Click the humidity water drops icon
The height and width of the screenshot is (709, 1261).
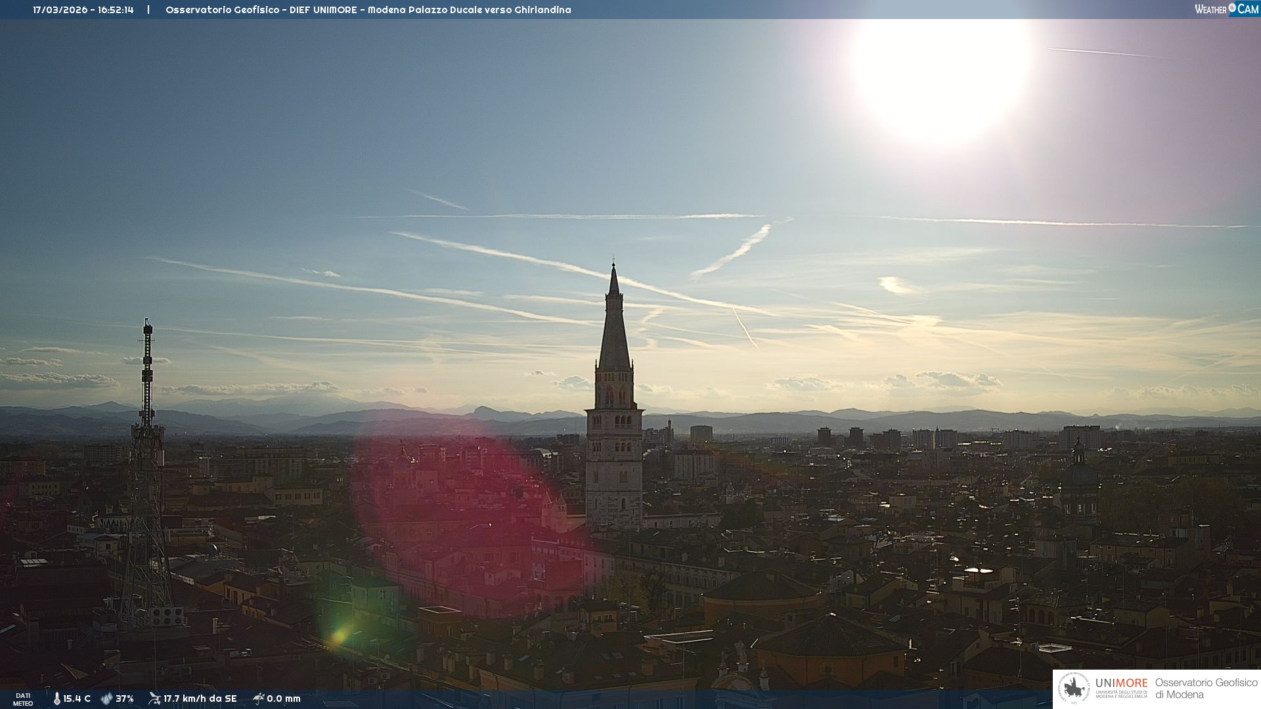tap(106, 698)
